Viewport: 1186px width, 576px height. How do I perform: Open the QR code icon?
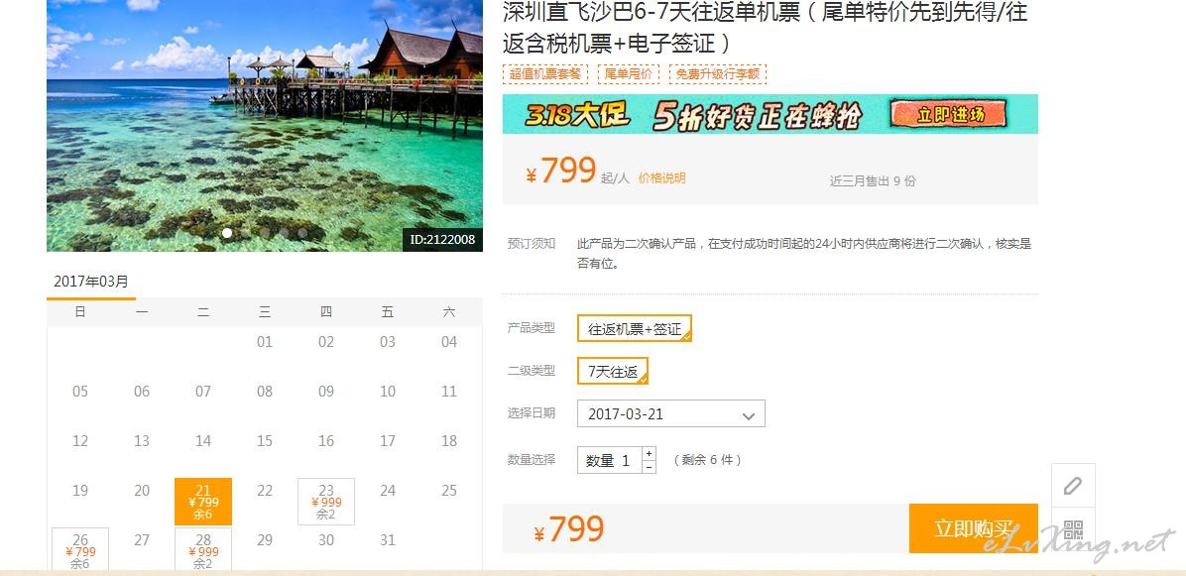point(1073,529)
